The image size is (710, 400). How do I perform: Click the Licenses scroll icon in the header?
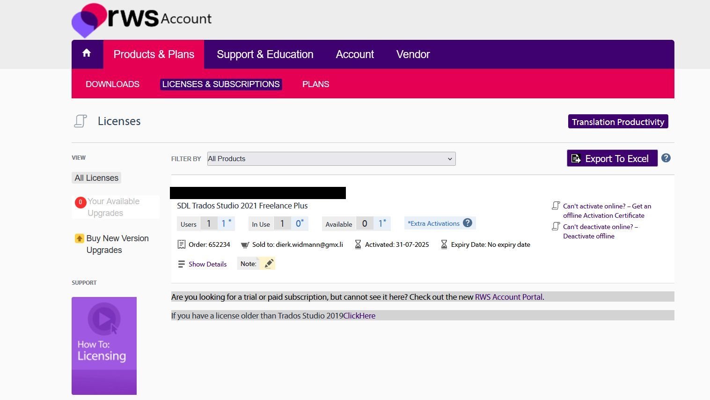click(80, 121)
